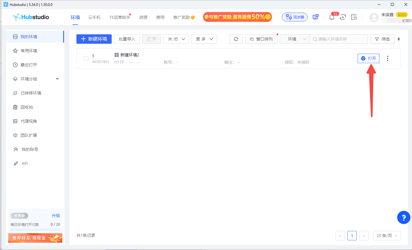Click the daily open count progress bar
Image resolution: width=412 pixels, height=250 pixels.
click(35, 230)
